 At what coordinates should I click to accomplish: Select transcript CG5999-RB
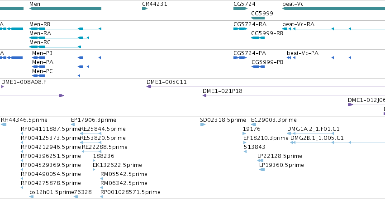click(258, 38)
